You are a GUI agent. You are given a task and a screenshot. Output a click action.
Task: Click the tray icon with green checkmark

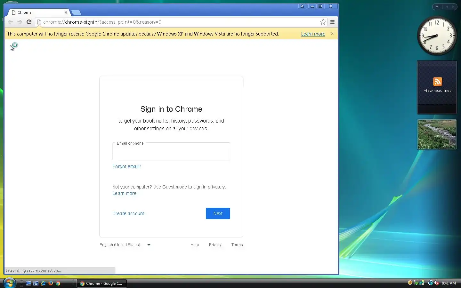coord(416,283)
